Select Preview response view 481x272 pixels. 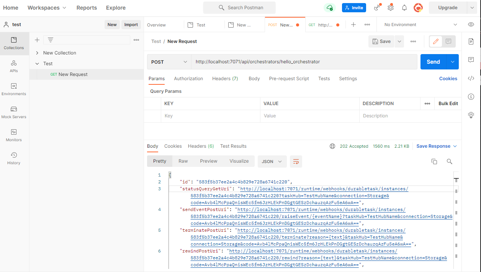(209, 161)
